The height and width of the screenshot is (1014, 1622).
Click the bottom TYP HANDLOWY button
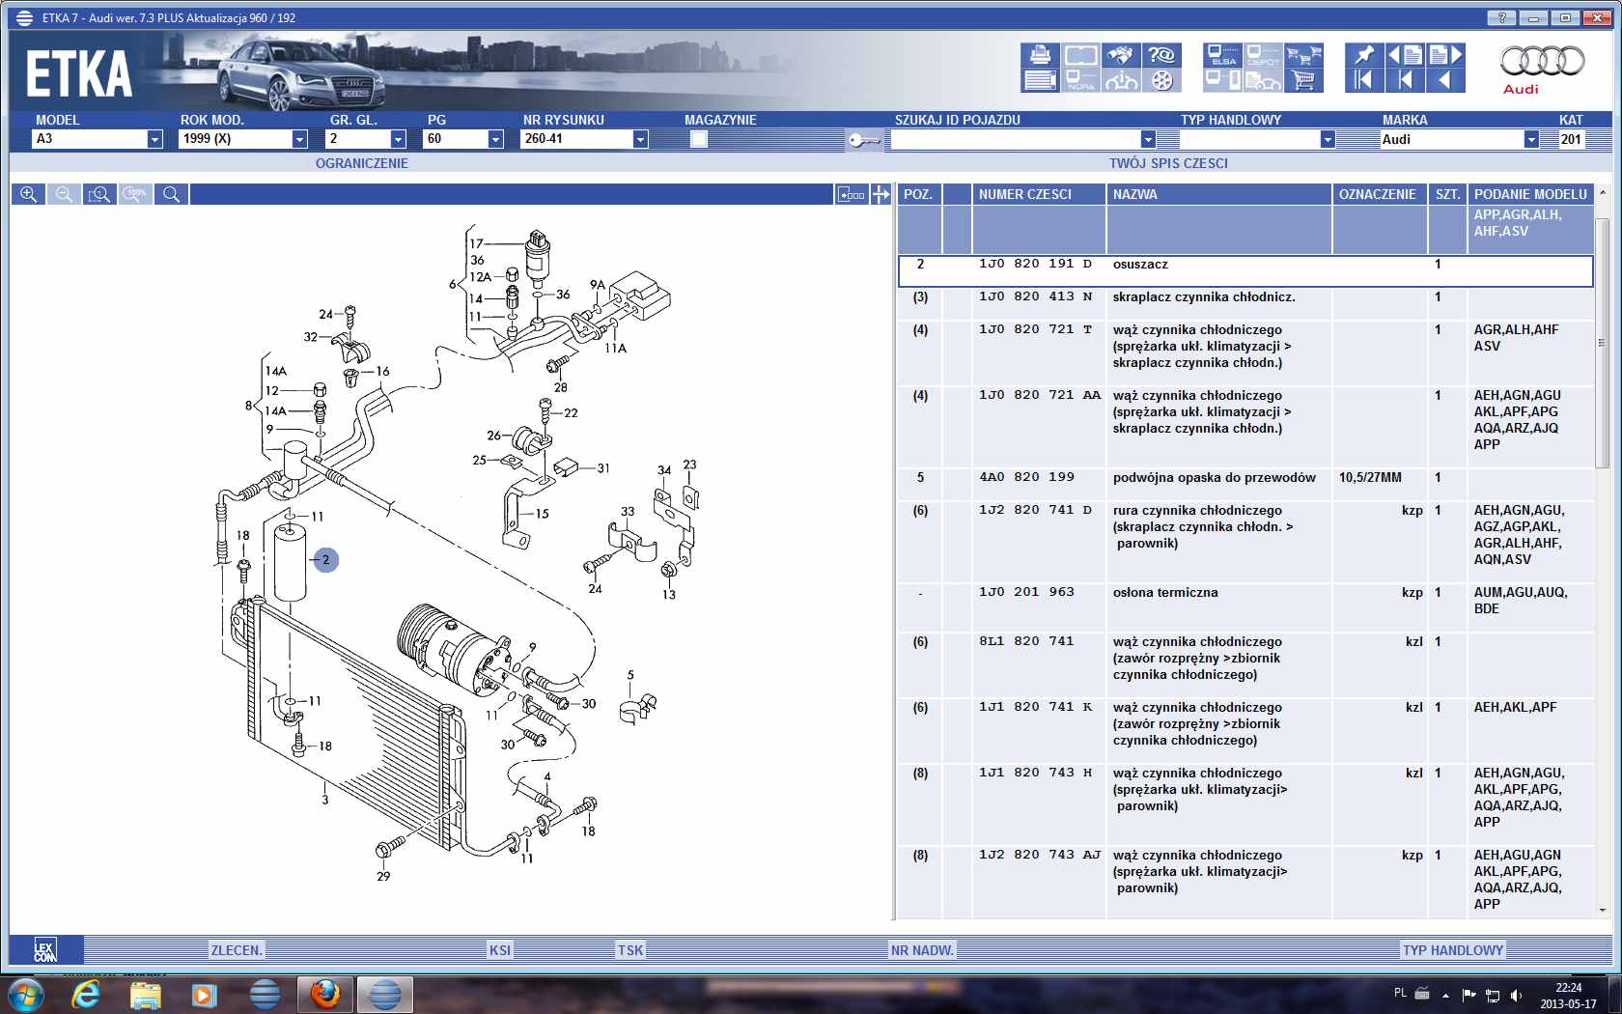1453,950
